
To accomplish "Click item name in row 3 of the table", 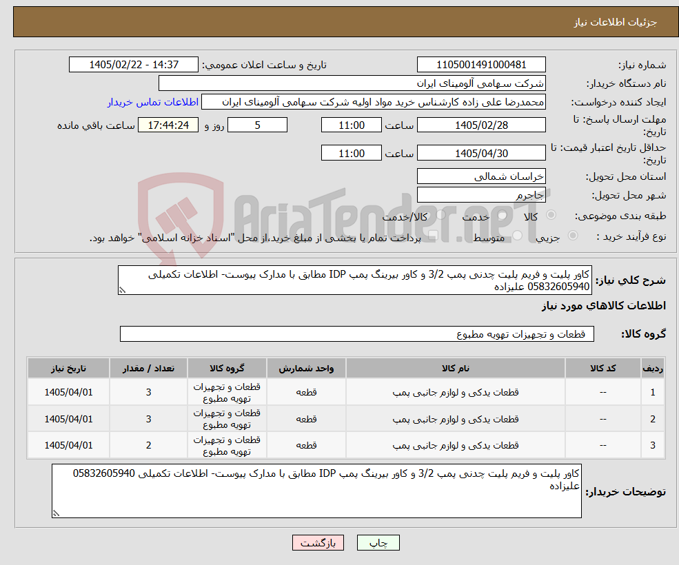I will click(456, 445).
